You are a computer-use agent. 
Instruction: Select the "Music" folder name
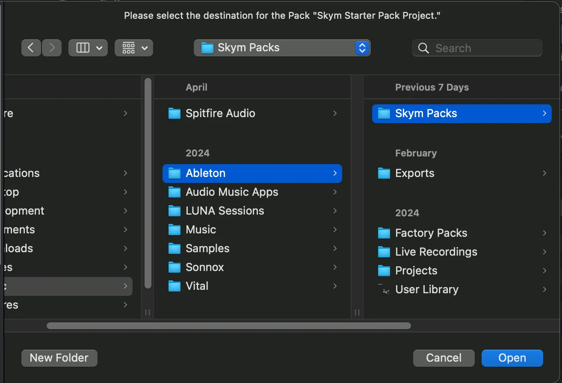point(201,230)
